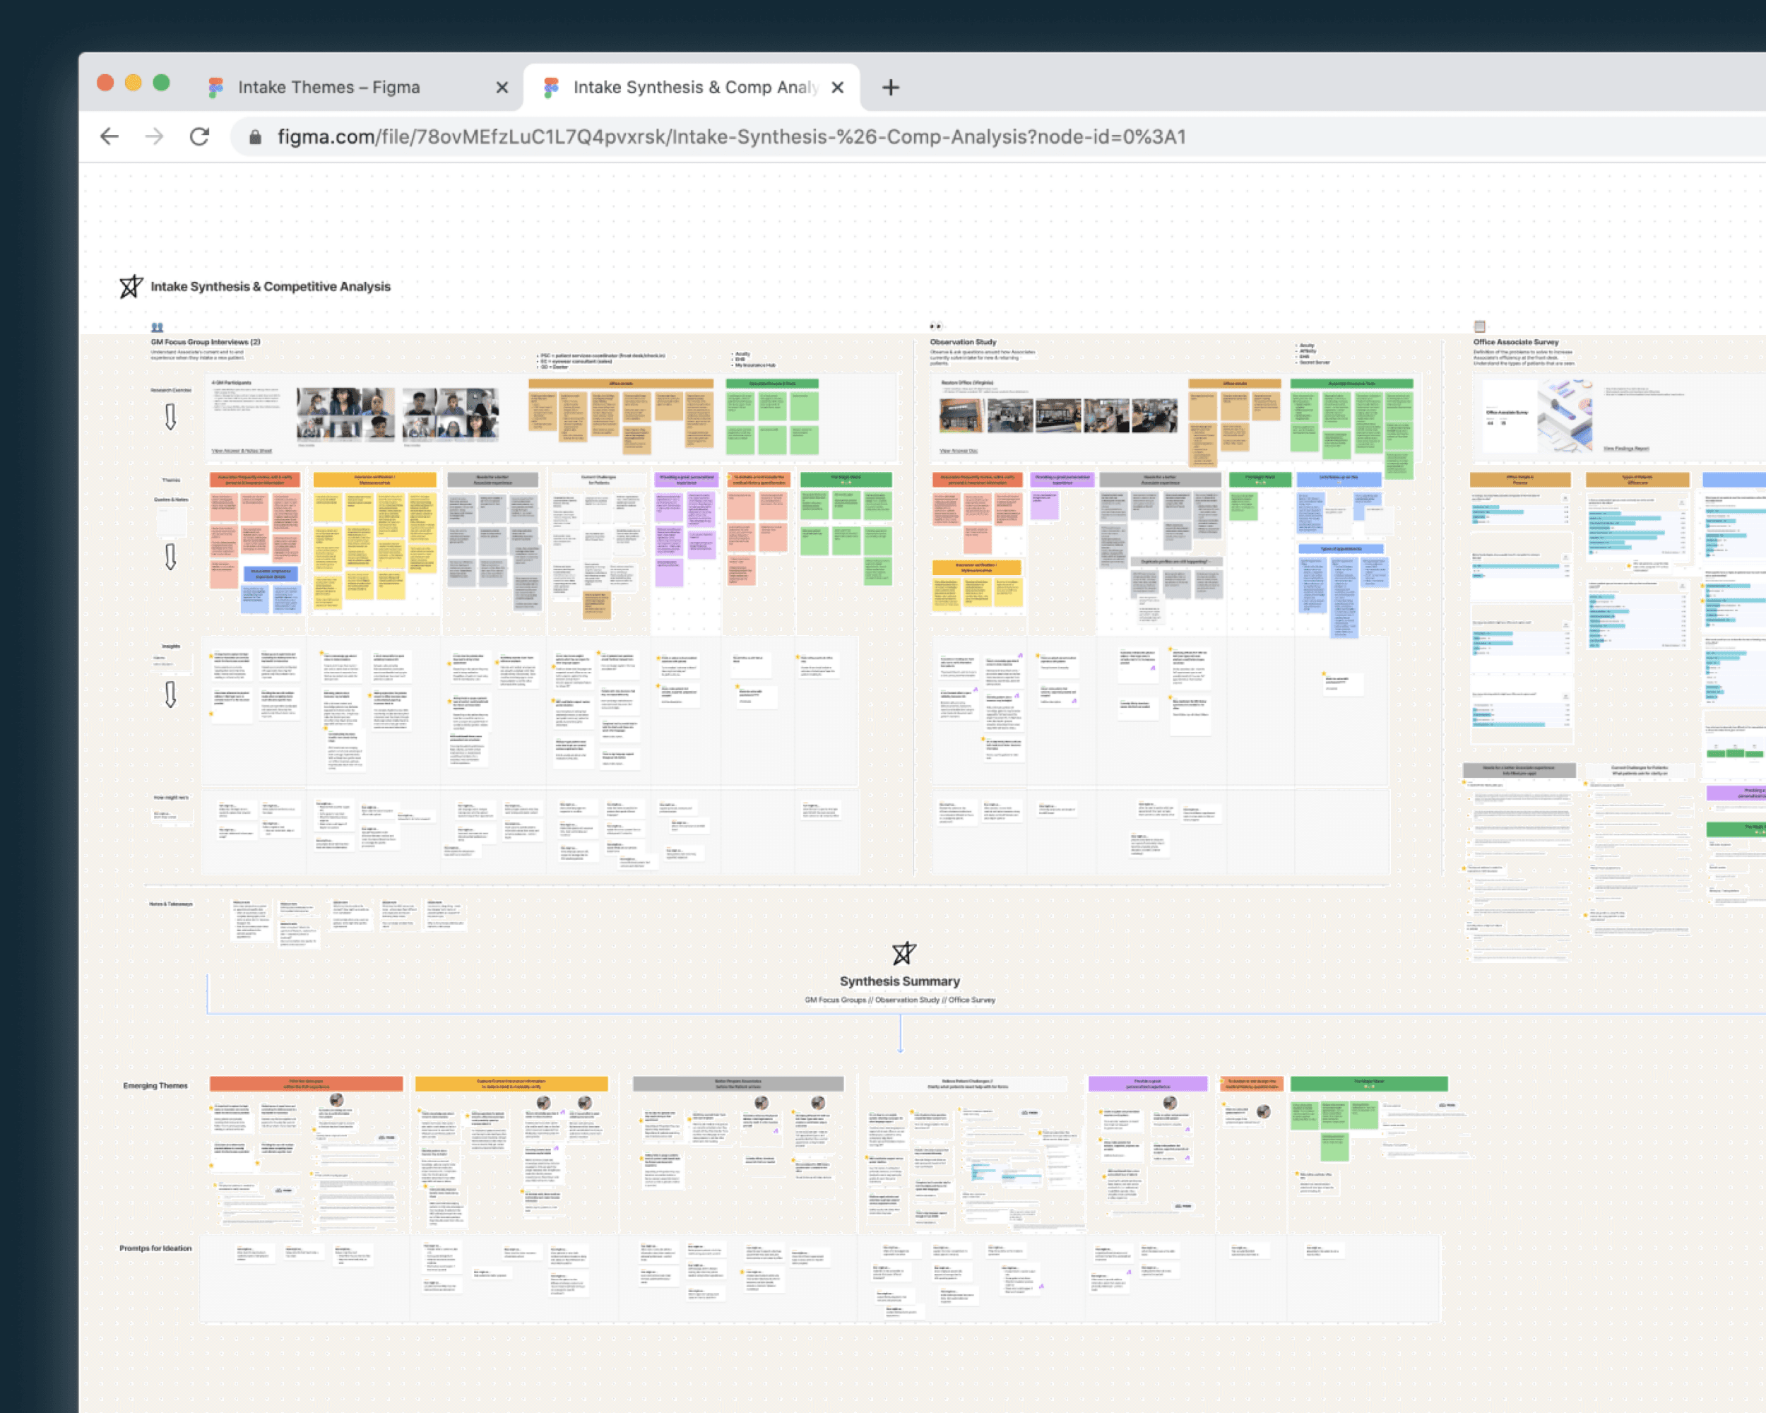This screenshot has width=1766, height=1413.
Task: Open the View Findings Report link
Action: tap(1625, 449)
